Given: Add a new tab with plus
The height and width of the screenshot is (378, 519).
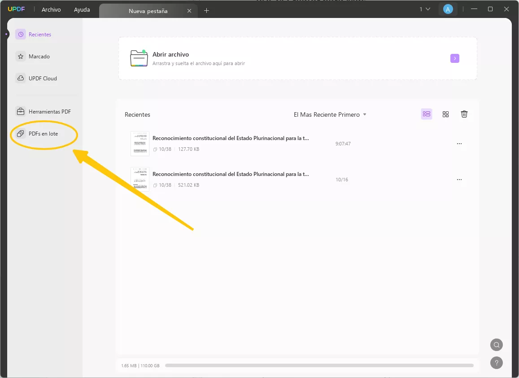Looking at the screenshot, I should [x=206, y=11].
